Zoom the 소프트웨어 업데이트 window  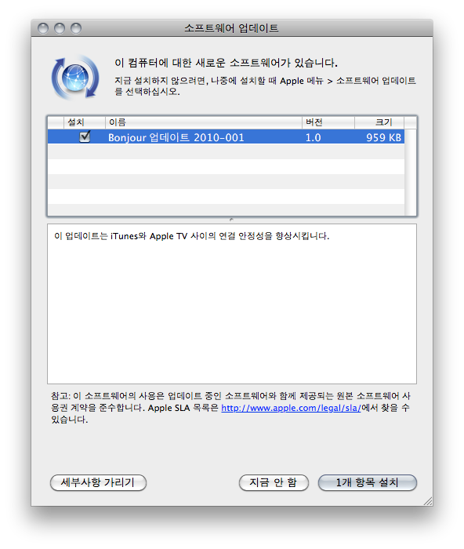click(x=76, y=28)
